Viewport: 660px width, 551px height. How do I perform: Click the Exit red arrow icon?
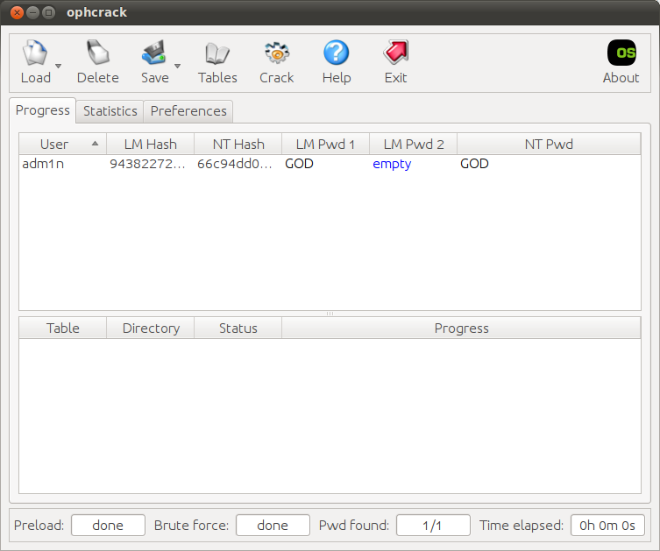point(395,53)
